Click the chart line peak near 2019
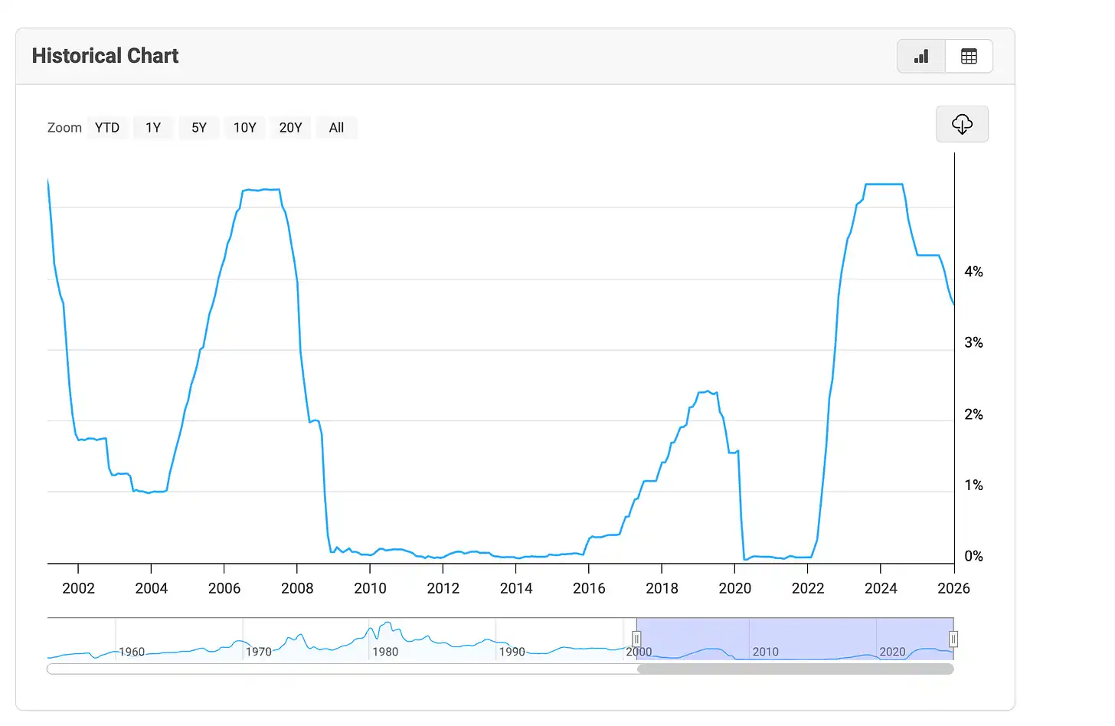Viewport: 1115px width, 726px height. [708, 391]
